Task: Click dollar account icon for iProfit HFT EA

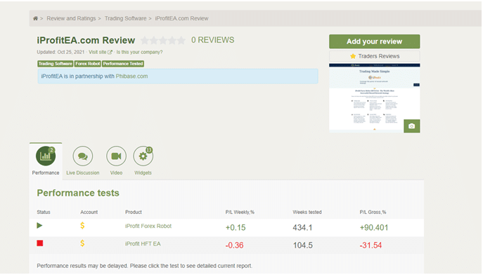Action: click(x=82, y=243)
